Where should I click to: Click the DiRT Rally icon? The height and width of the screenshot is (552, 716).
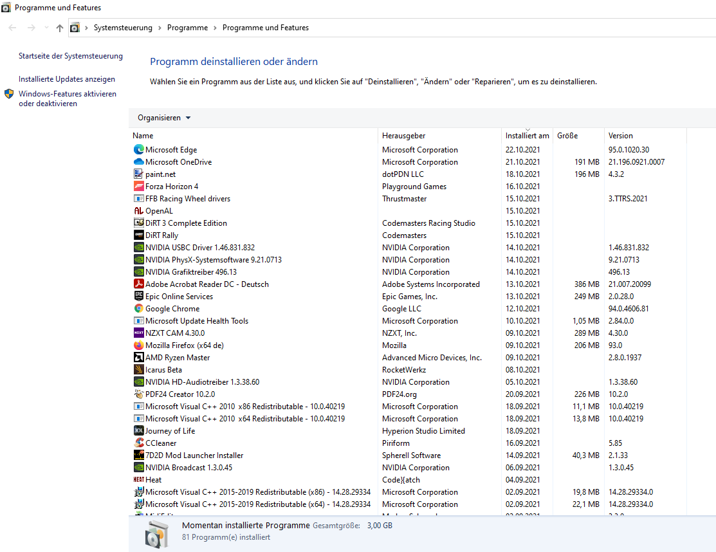(x=139, y=235)
